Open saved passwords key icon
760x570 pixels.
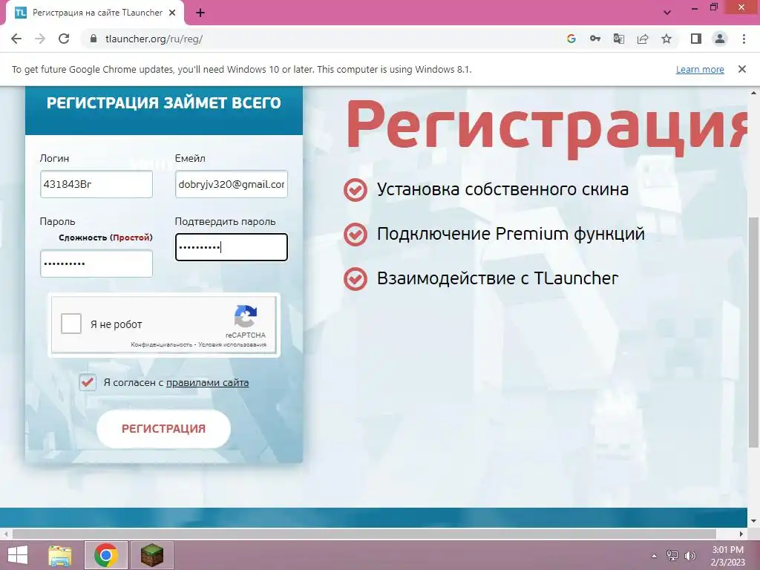(x=594, y=39)
